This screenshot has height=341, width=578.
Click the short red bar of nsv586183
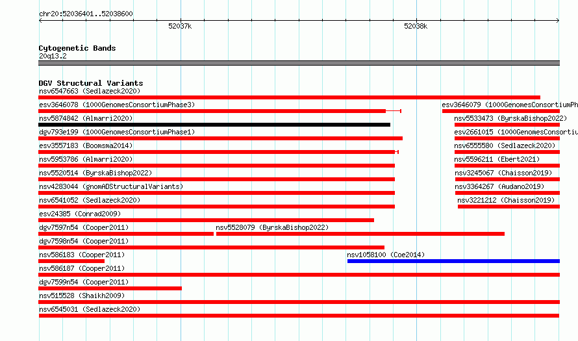coord(71,261)
